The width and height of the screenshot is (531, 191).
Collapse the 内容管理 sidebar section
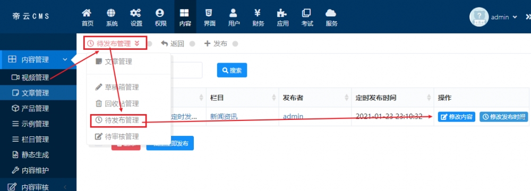click(38, 59)
